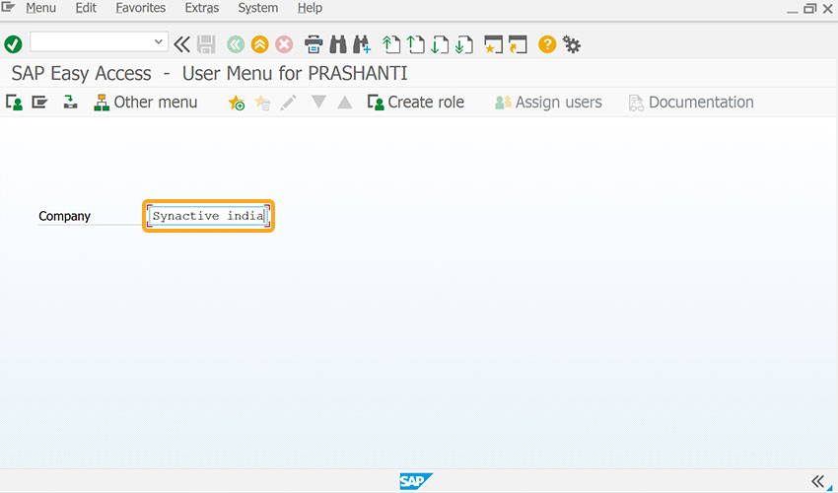Click the Move Favorites Down triangle
838x493 pixels.
[x=318, y=102]
